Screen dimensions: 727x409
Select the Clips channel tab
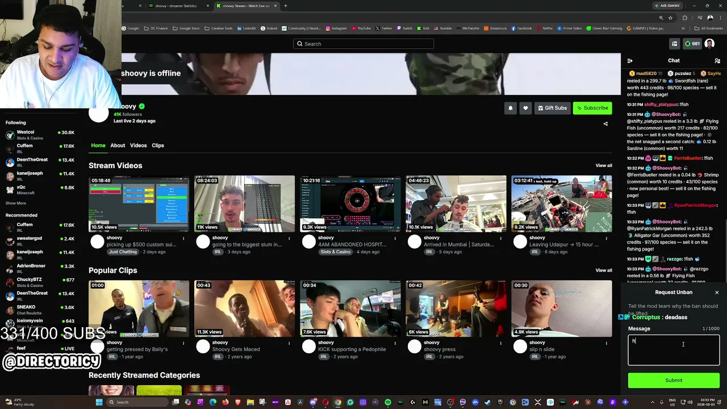(158, 145)
